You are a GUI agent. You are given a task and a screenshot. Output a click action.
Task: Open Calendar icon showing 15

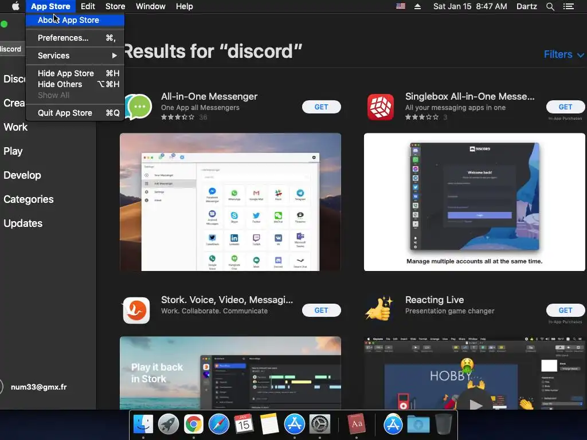(244, 425)
